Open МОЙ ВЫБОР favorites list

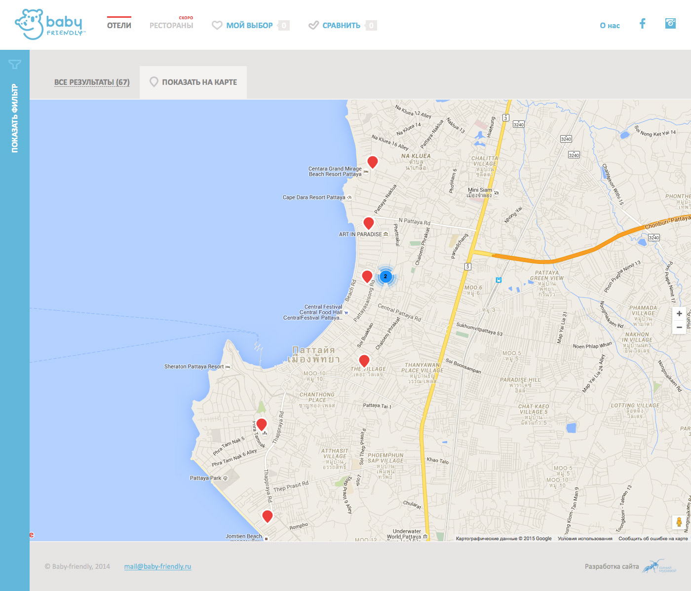click(x=249, y=26)
